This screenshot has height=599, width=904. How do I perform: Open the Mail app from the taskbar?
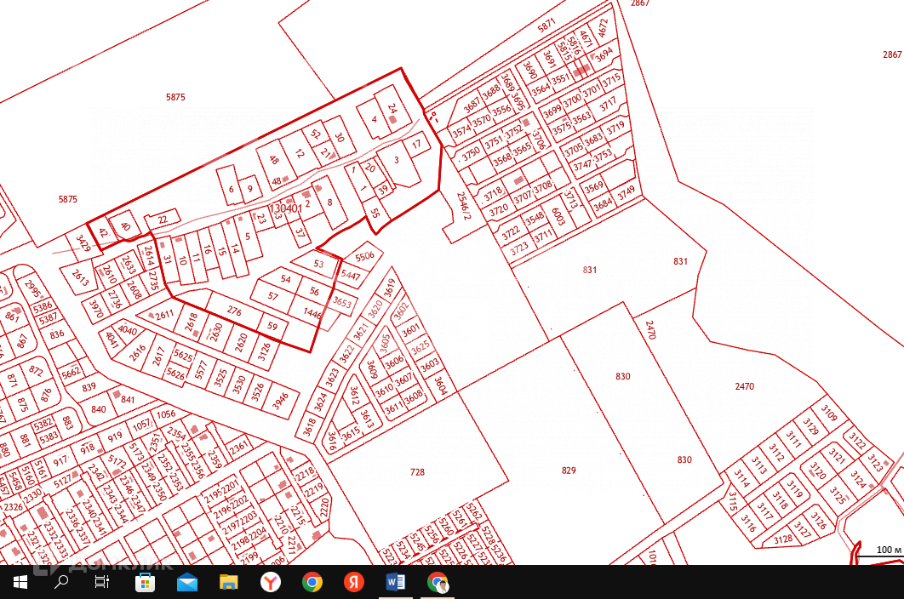click(x=186, y=582)
